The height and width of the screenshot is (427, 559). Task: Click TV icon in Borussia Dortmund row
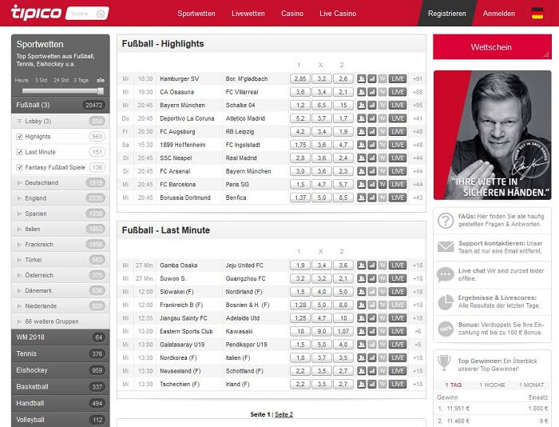coord(383,198)
